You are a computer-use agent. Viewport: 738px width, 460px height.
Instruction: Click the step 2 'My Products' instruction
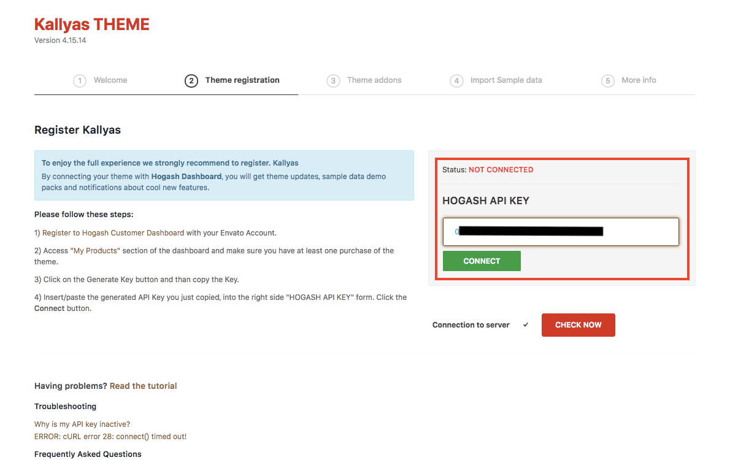(214, 256)
